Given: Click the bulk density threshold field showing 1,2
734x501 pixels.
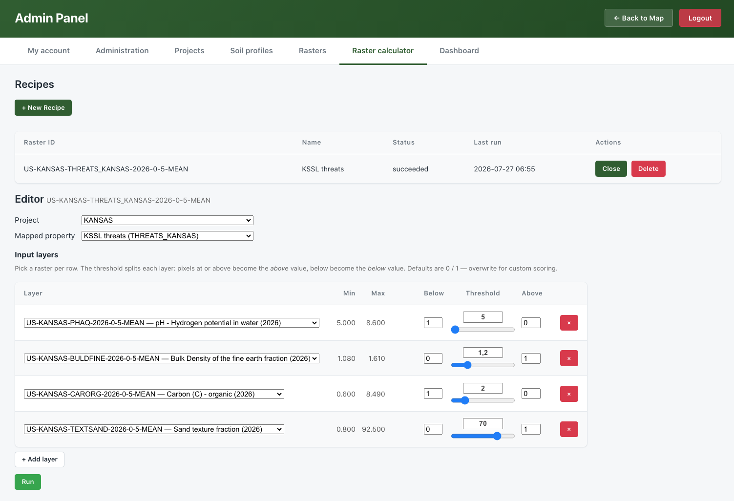Looking at the screenshot, I should (x=483, y=353).
